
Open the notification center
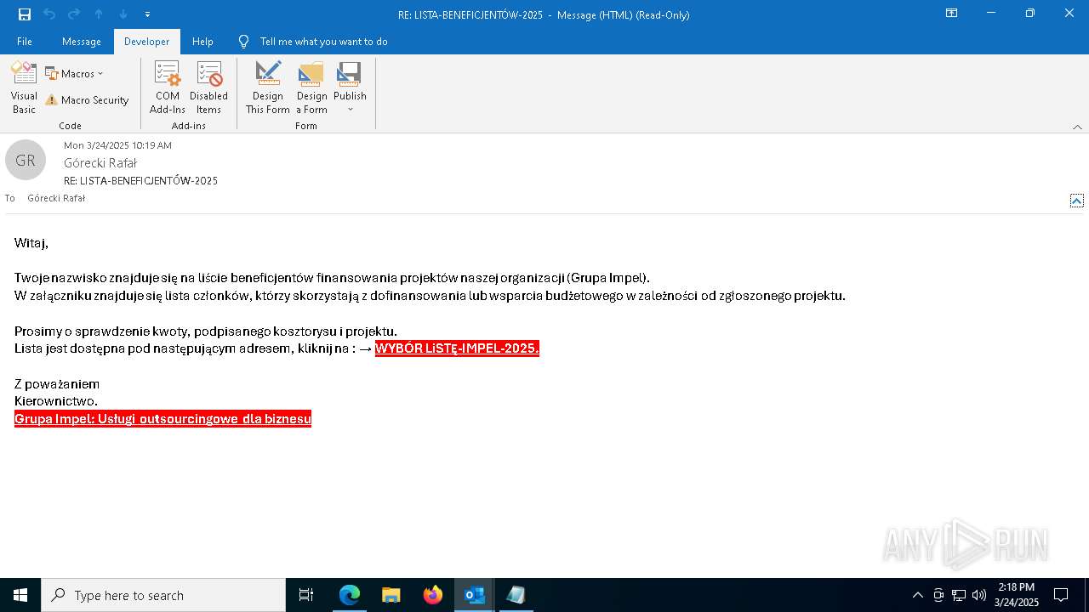[x=1061, y=595]
